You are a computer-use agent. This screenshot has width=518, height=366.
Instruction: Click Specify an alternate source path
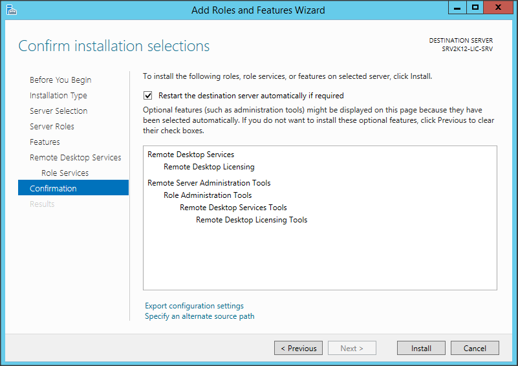[x=199, y=316]
